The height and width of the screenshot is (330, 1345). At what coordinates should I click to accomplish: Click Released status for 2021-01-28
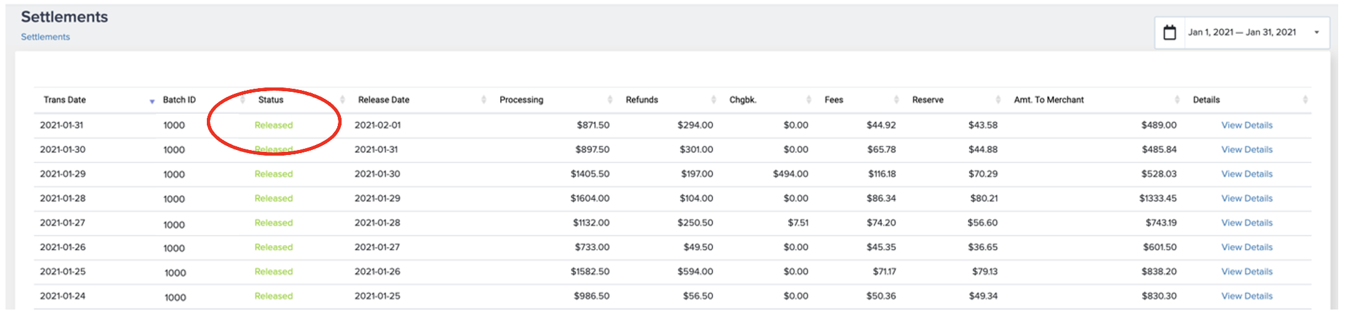(x=273, y=198)
